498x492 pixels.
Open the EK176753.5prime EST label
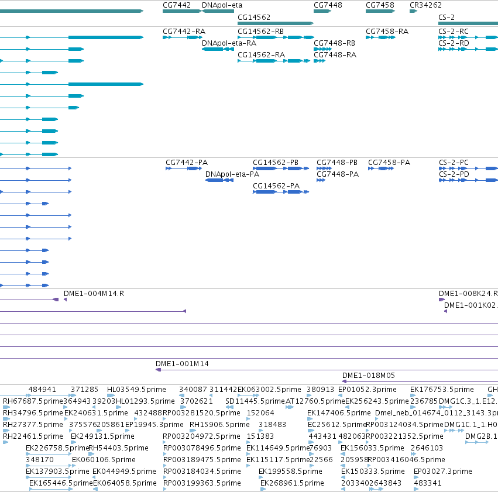click(442, 390)
